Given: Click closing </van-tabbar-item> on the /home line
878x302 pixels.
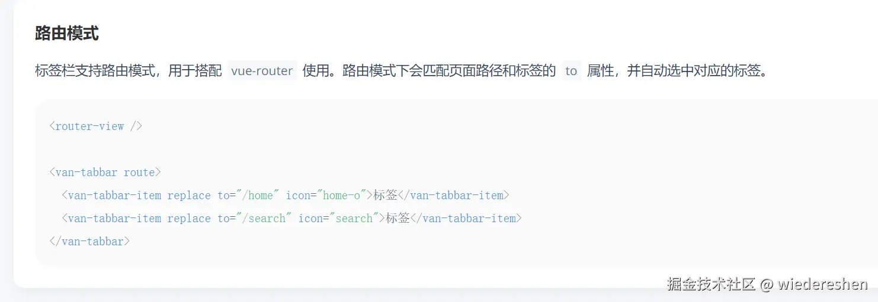Looking at the screenshot, I should tap(453, 196).
